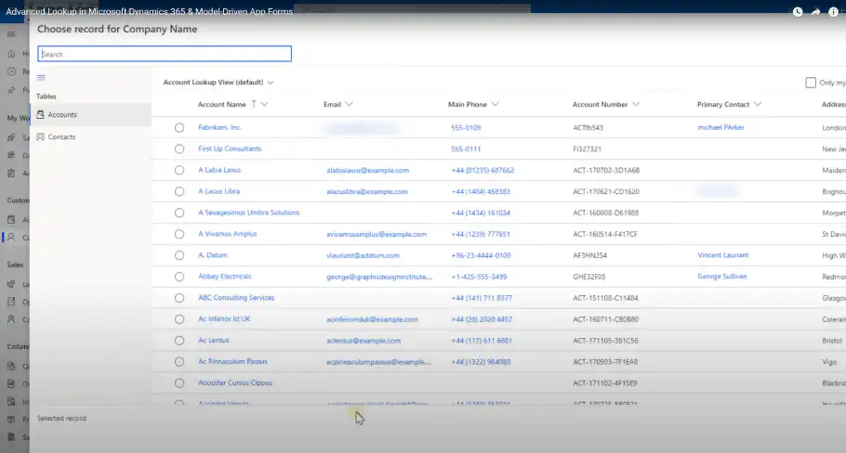Select the Fabrikam, Inc. row radio button
The height and width of the screenshot is (453, 846).
click(179, 127)
